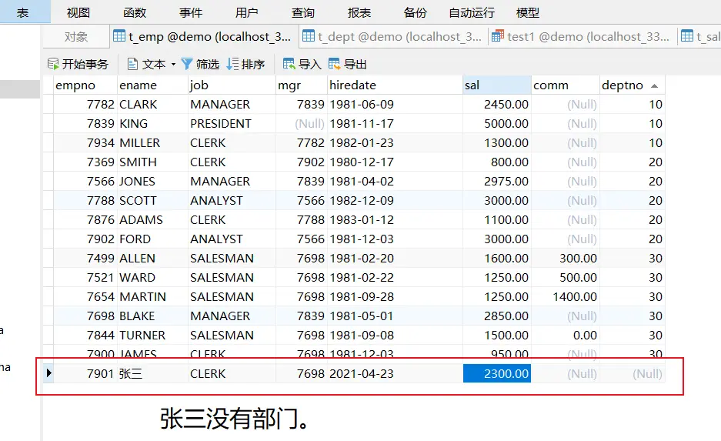Select the (Null) mgr cell of KING
This screenshot has height=441, width=721.
point(301,124)
